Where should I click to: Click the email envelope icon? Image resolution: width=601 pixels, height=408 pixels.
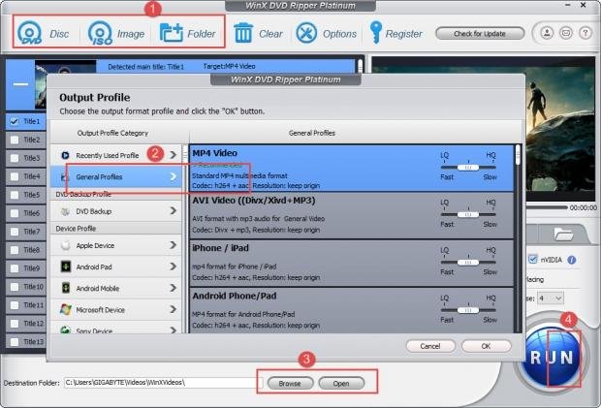coord(566,33)
